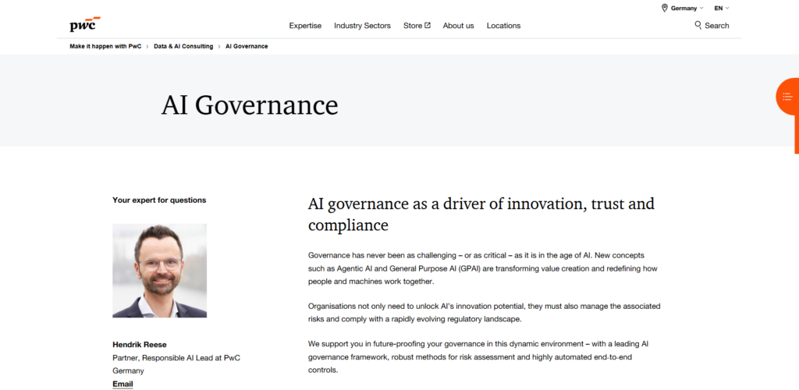The image size is (799, 390).
Task: Click Hendrik Reese's portrait photo
Action: coord(159,271)
